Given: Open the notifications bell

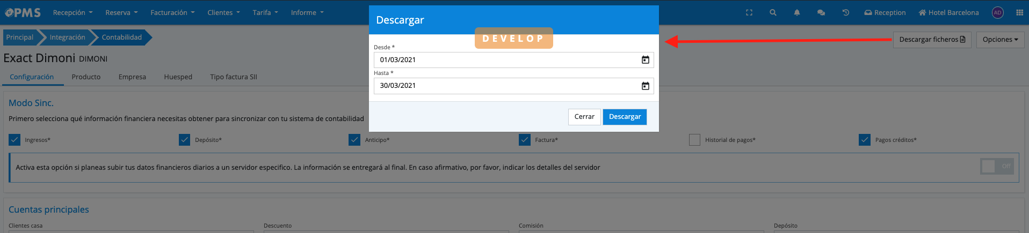Looking at the screenshot, I should tap(797, 13).
